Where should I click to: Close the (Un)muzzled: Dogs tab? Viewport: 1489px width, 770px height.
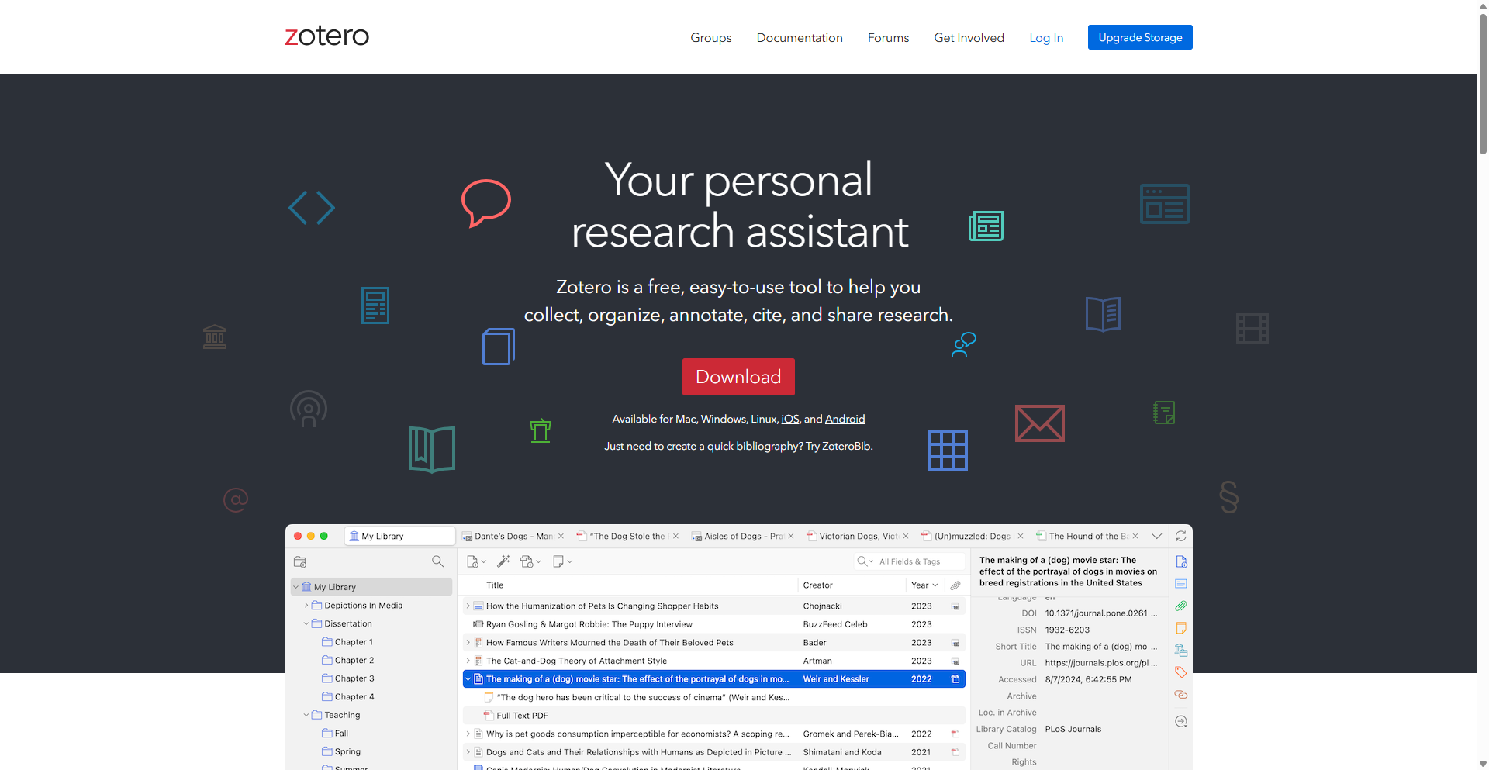[x=1021, y=536]
